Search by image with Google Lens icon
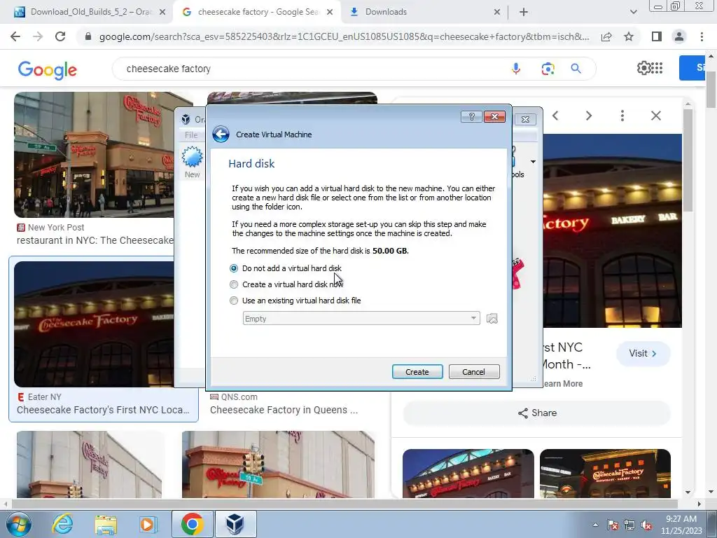Image resolution: width=717 pixels, height=538 pixels. pyautogui.click(x=548, y=69)
